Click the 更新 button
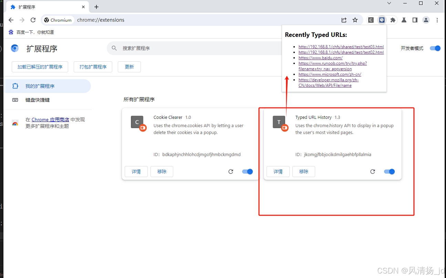This screenshot has height=278, width=446. coord(129,67)
